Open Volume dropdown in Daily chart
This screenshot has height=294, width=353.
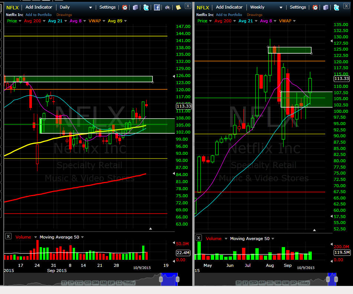35,237
